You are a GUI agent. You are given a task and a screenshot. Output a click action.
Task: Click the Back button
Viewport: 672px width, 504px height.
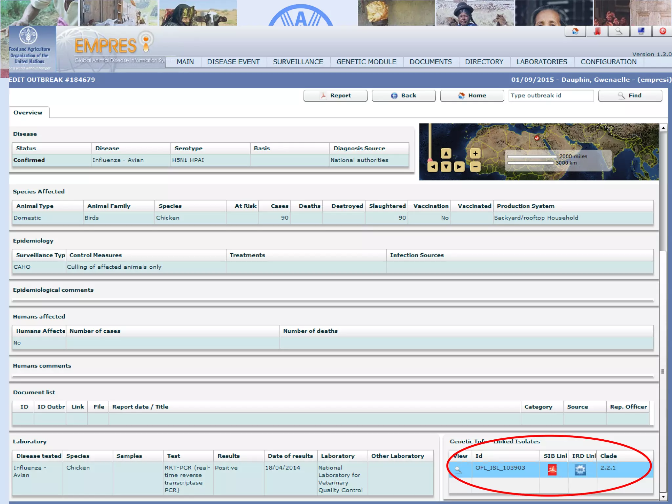pos(404,95)
